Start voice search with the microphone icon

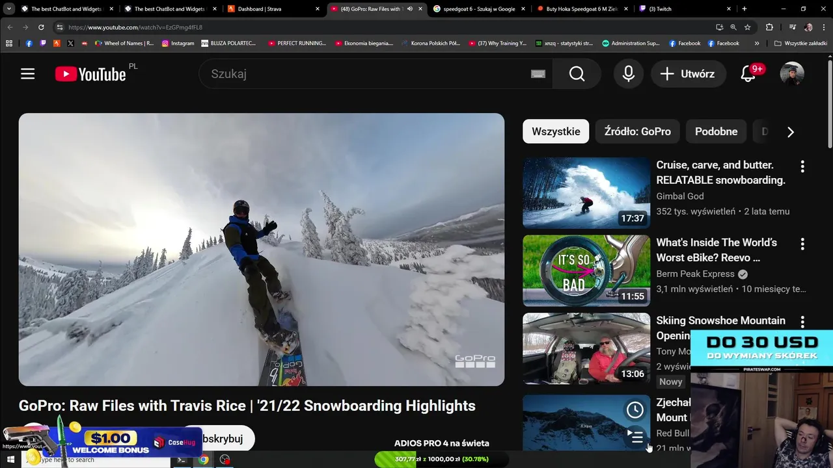point(629,74)
